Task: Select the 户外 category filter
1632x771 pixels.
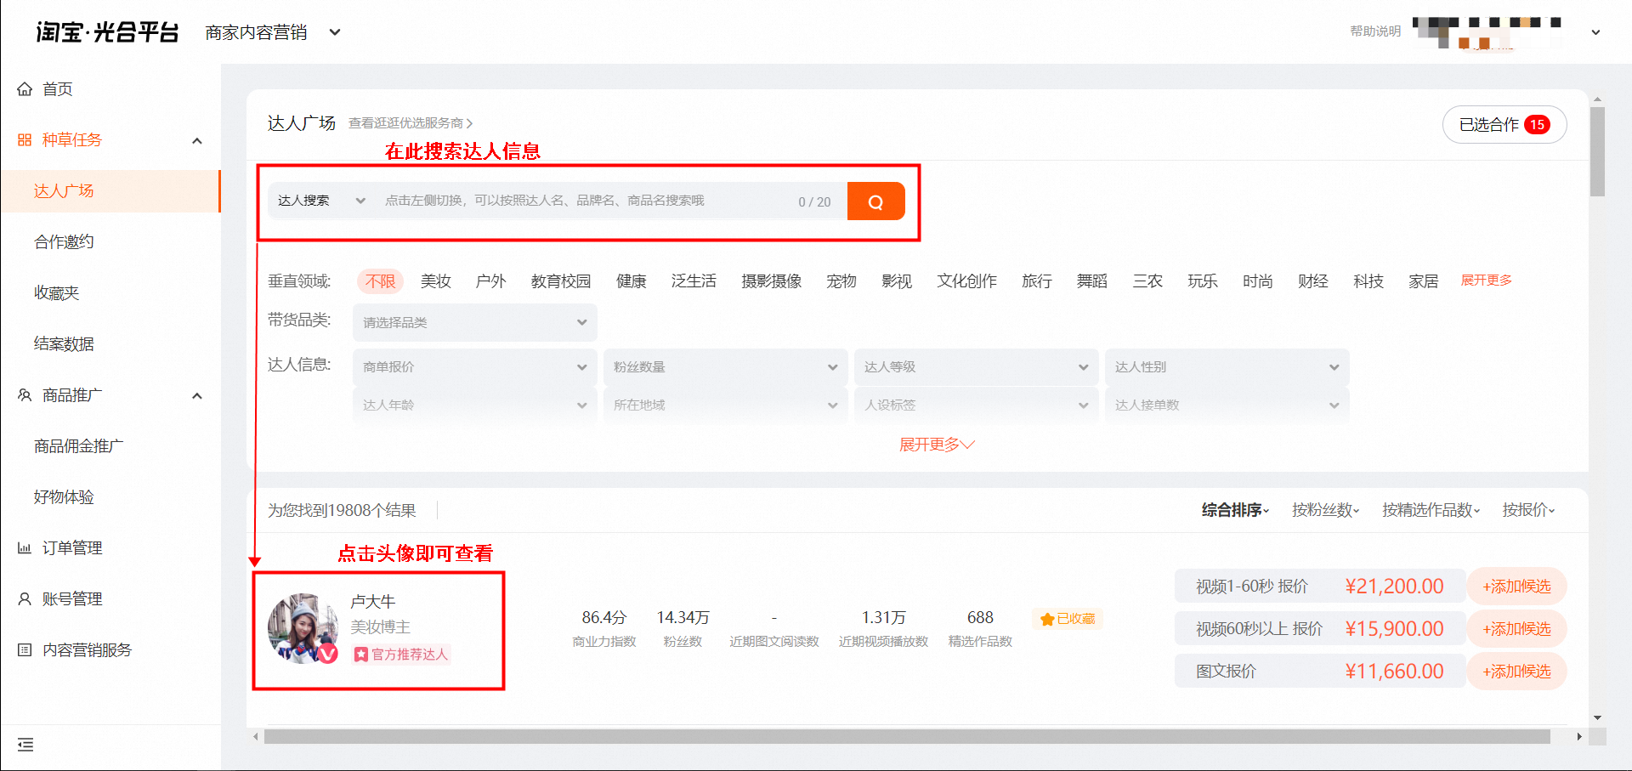Action: tap(490, 281)
